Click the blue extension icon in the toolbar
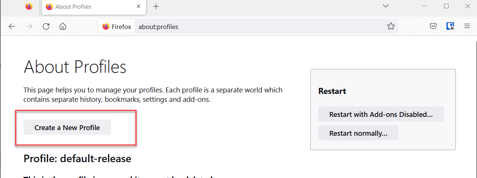 click(x=450, y=26)
